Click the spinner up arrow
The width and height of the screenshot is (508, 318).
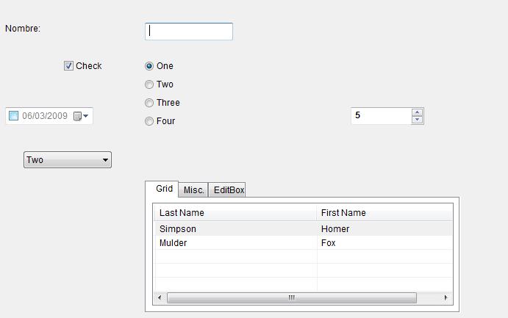pos(418,112)
